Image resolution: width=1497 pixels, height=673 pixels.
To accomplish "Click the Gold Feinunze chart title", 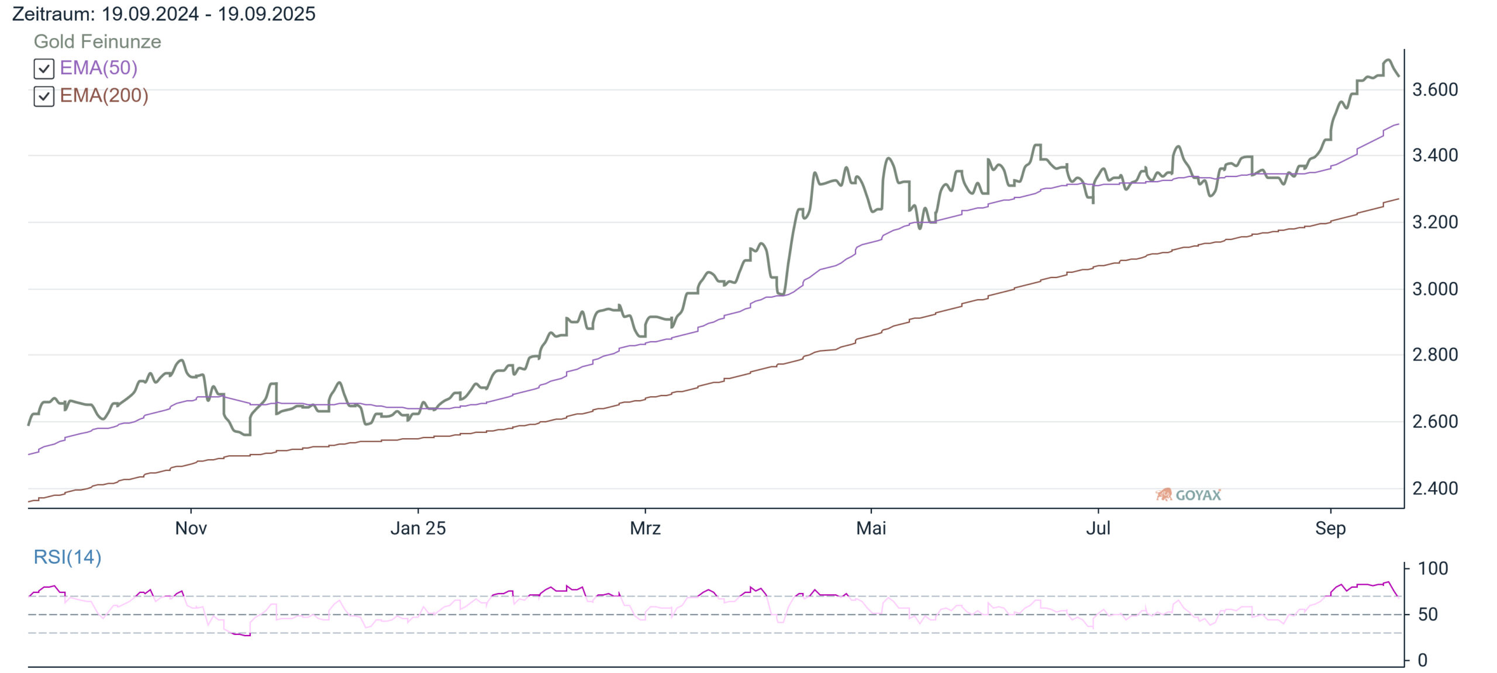I will 97,41.
